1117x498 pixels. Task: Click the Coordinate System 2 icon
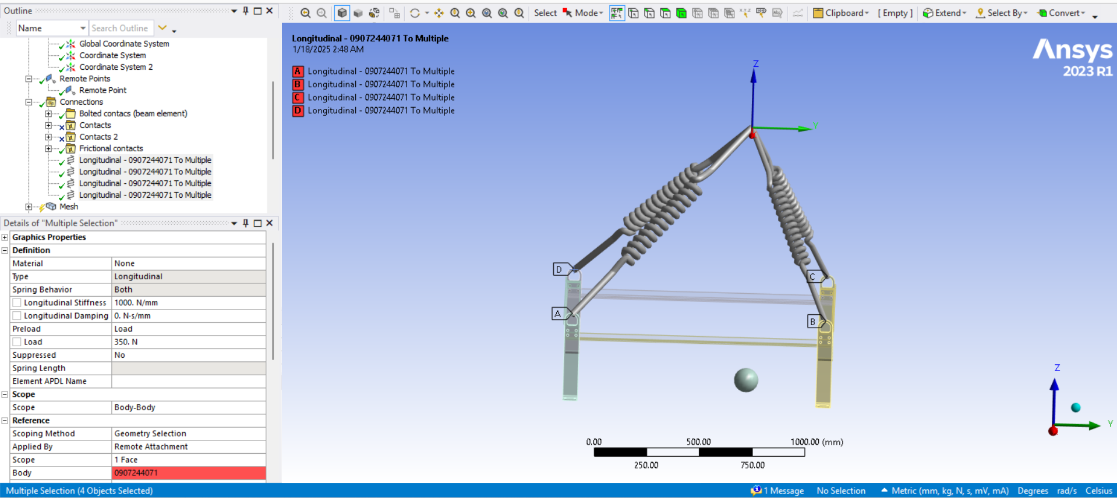(x=70, y=67)
